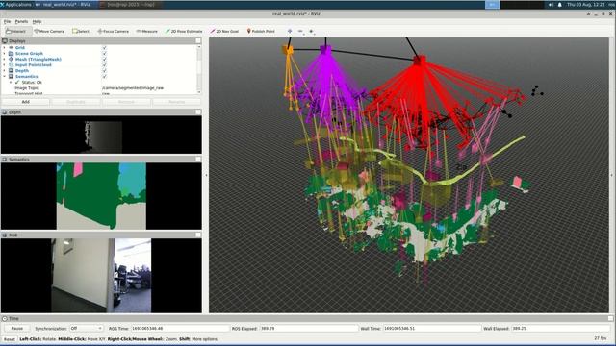Click the Grid display icon
This screenshot has width=616, height=346.
click(11, 47)
